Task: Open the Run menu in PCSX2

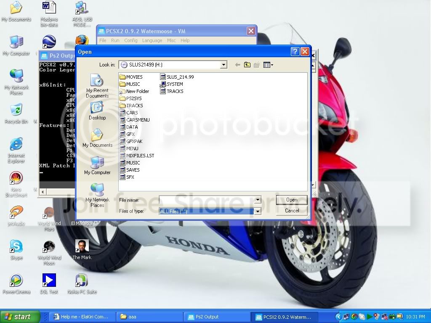Action: 115,40
